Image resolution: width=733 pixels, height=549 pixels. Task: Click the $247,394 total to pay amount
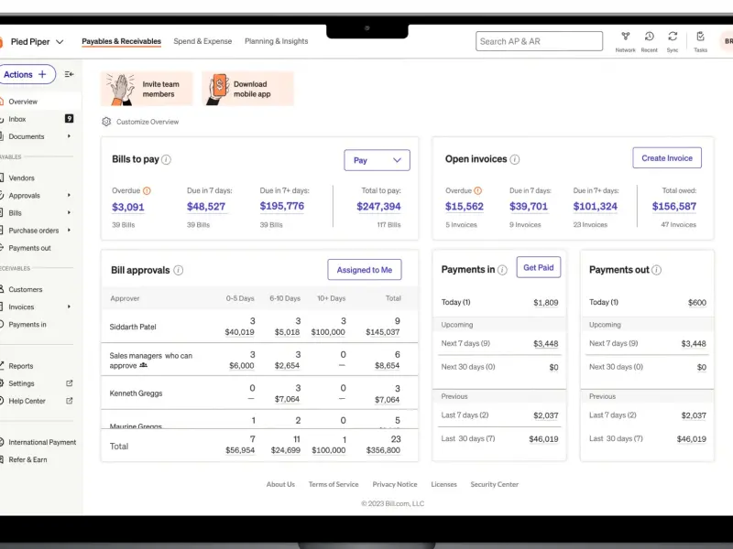pyautogui.click(x=378, y=207)
